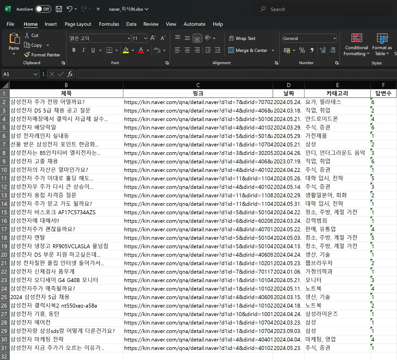The image size is (397, 360).
Task: Click the Insert Function fx icon
Action: pos(70,74)
